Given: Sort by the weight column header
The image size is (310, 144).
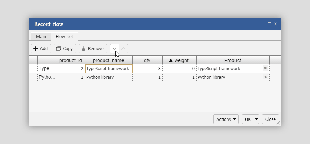Looking at the screenshot, I should 179,60.
